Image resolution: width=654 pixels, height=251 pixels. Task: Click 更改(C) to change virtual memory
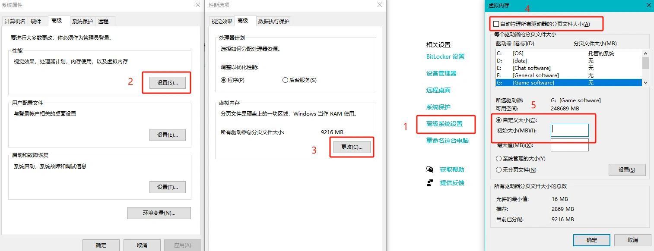352,147
